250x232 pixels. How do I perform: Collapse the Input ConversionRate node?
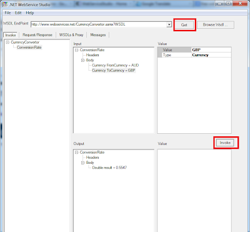[x=76, y=50]
